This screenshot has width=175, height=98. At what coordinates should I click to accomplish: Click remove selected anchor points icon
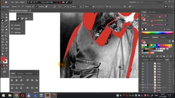pos(46,7)
